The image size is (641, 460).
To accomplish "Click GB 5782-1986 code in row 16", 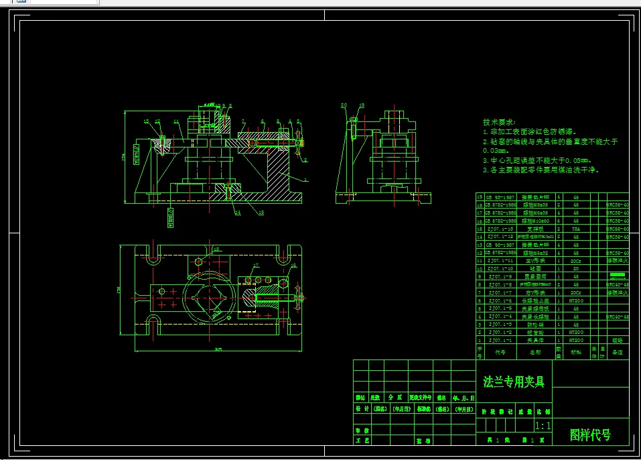I will tap(500, 221).
